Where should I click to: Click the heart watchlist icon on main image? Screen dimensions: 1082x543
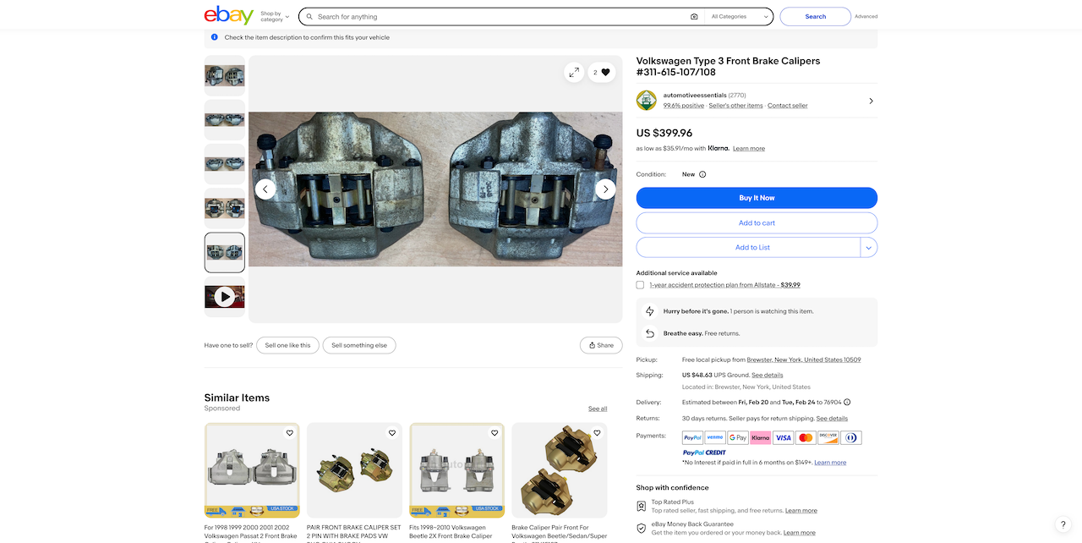click(605, 73)
